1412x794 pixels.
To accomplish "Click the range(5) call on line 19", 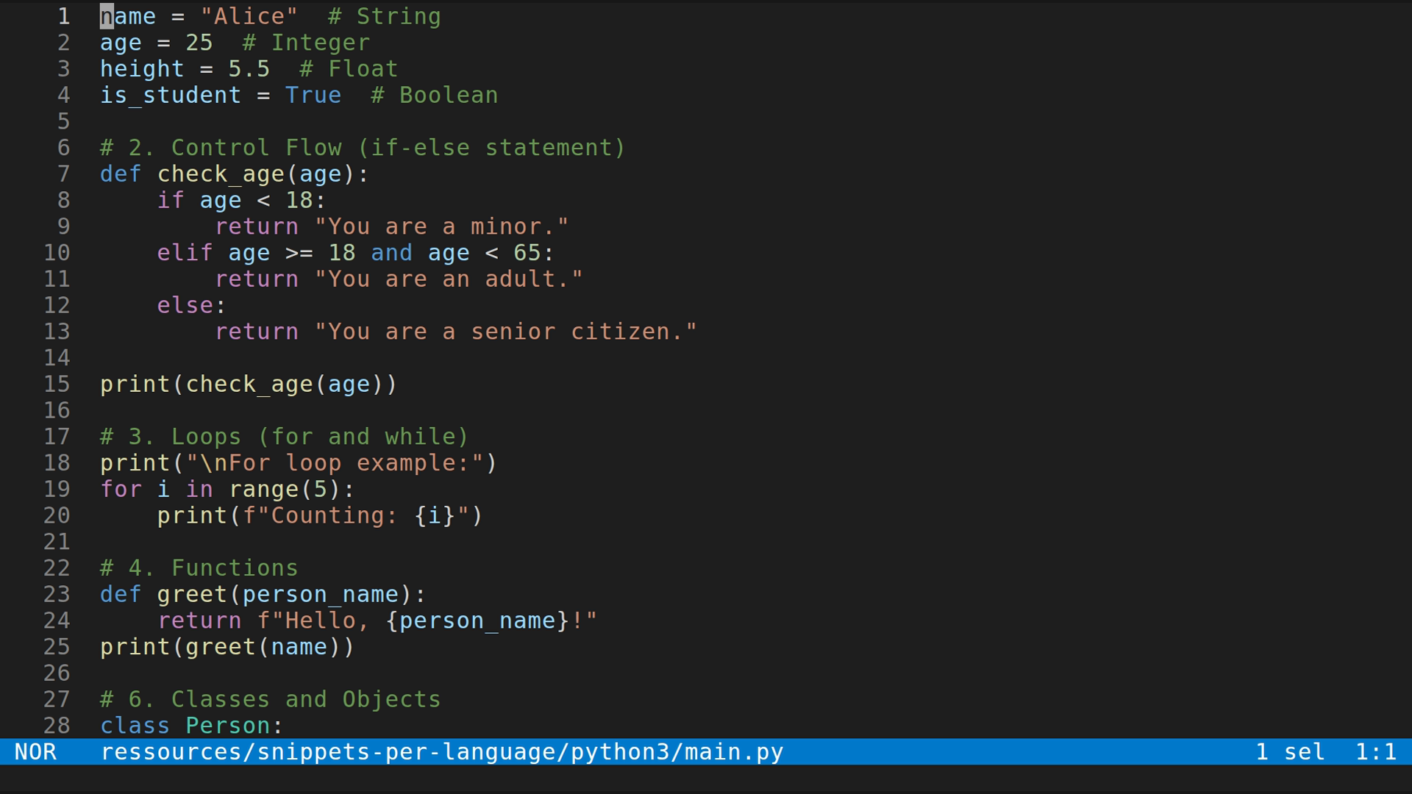I will pos(290,489).
